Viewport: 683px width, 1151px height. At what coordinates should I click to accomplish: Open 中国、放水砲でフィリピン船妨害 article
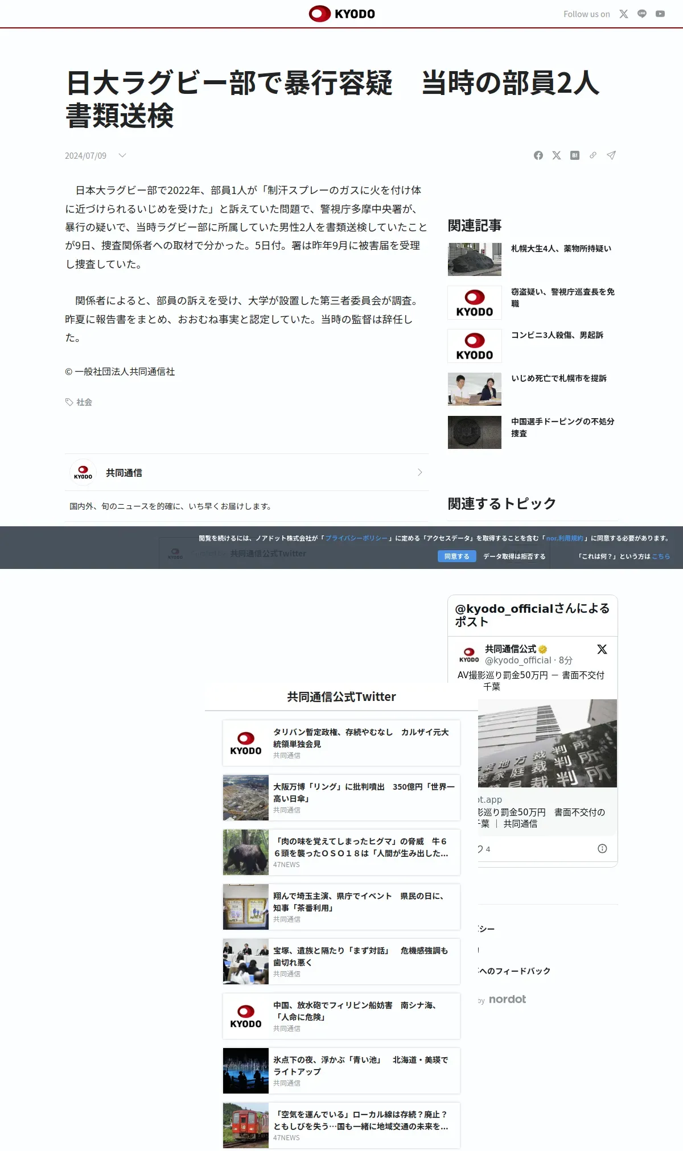click(x=341, y=1016)
